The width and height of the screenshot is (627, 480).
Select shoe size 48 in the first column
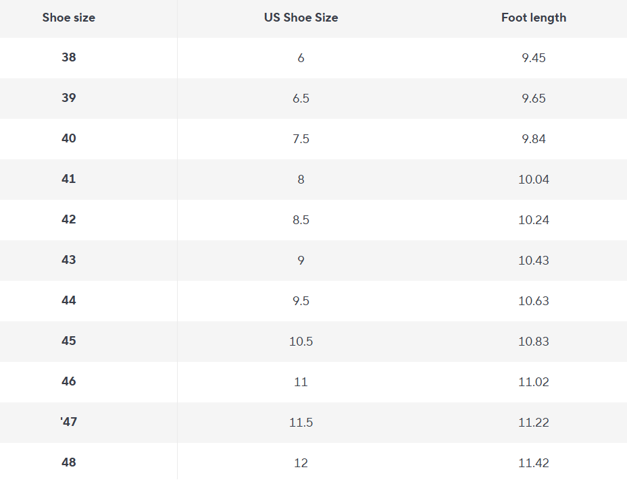(x=68, y=462)
